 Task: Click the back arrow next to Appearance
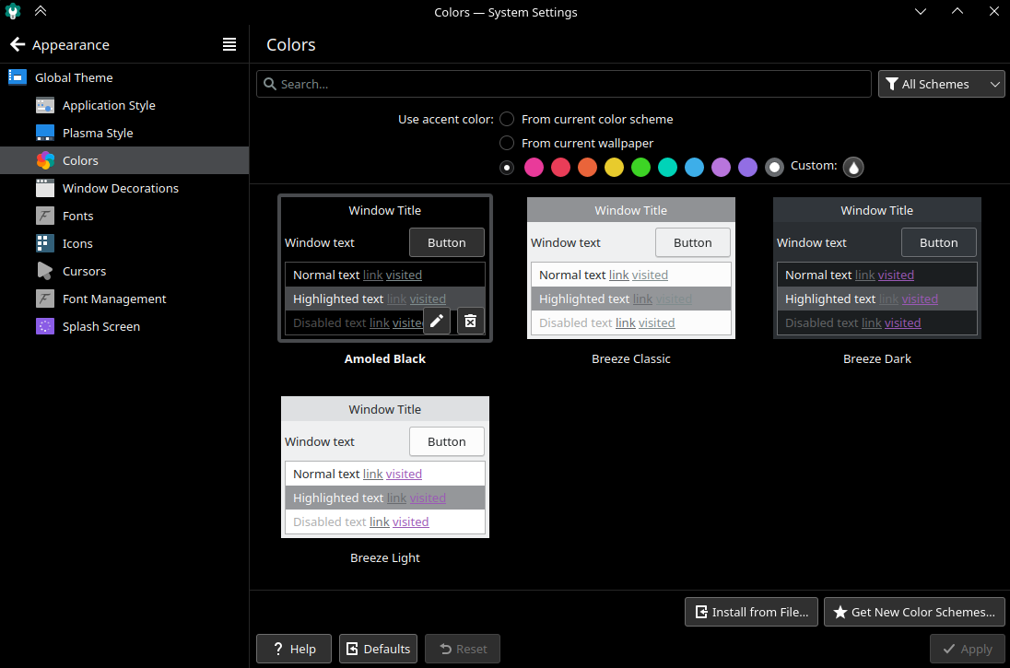[18, 44]
